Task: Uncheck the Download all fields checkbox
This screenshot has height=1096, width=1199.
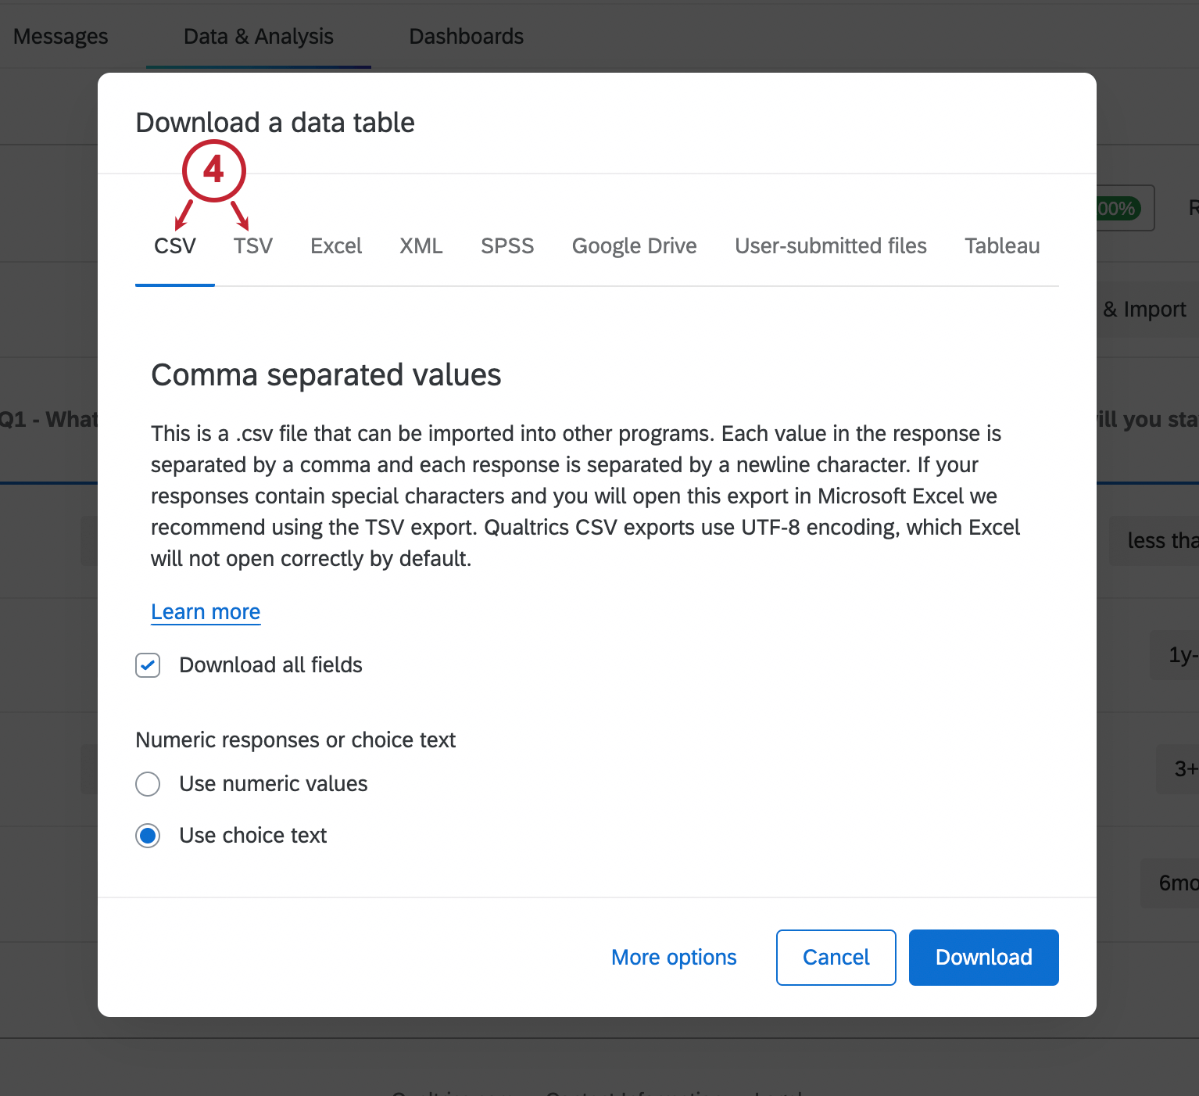Action: (x=148, y=665)
